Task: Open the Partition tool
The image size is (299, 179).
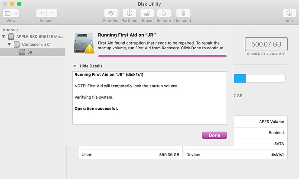Action: [130, 13]
